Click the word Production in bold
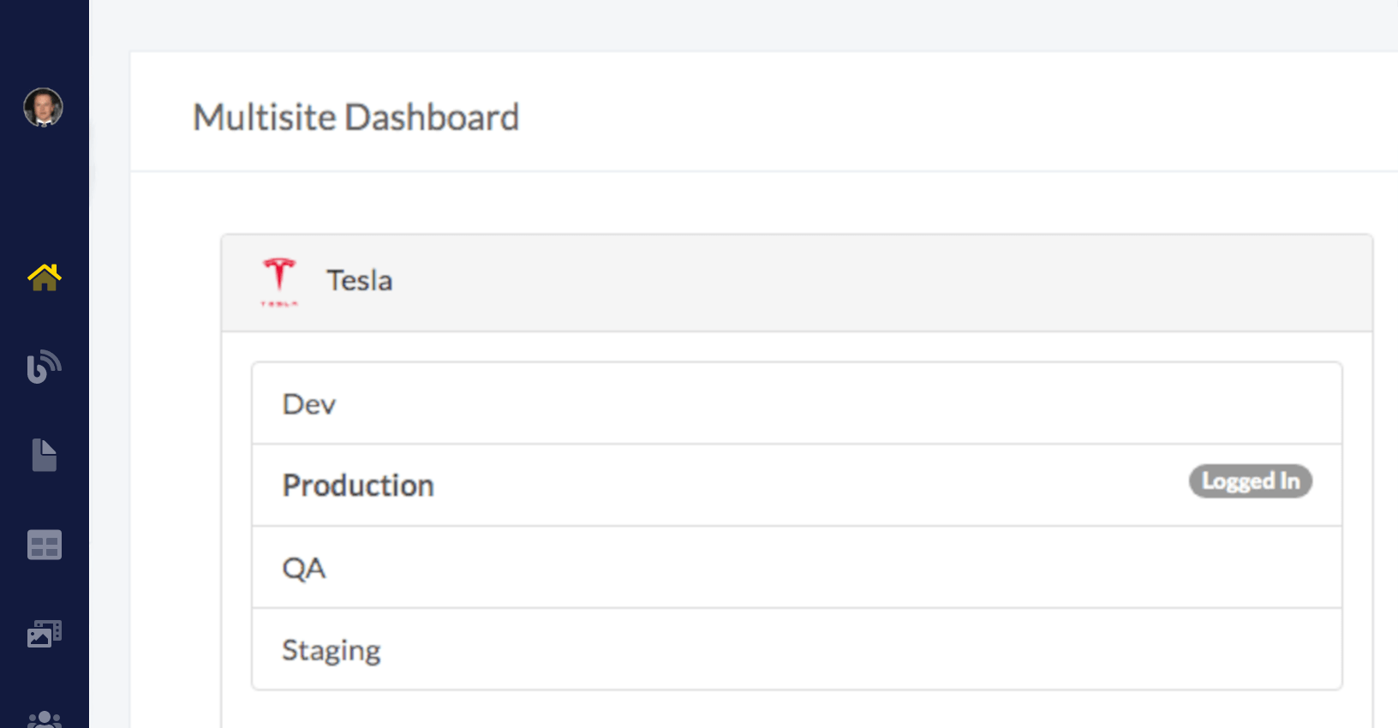 [x=358, y=486]
